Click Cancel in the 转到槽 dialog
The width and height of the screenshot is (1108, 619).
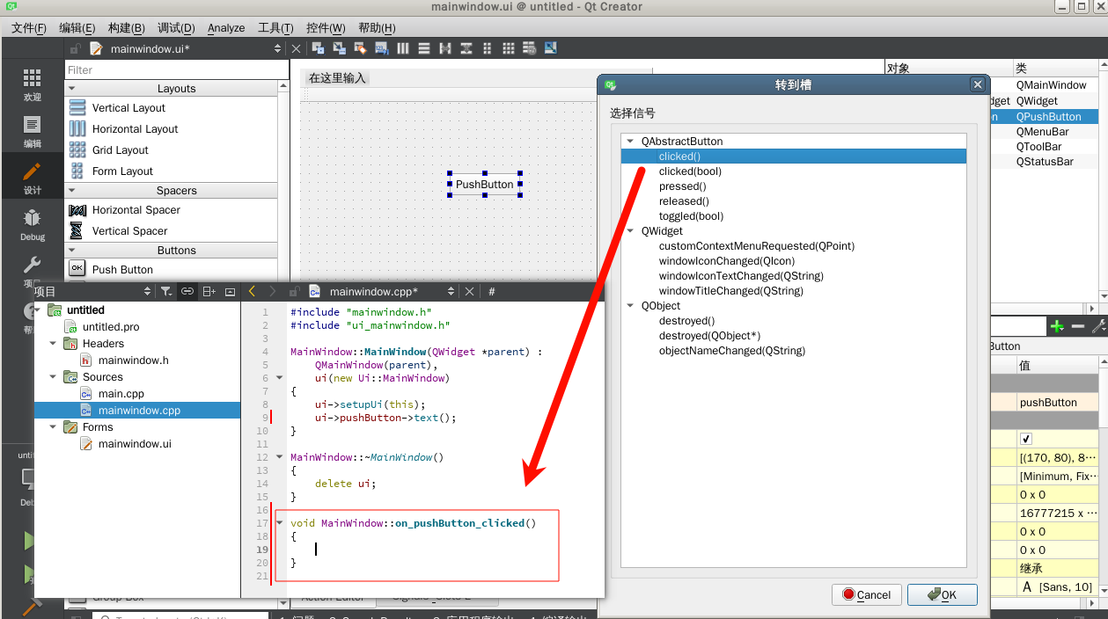(x=866, y=595)
